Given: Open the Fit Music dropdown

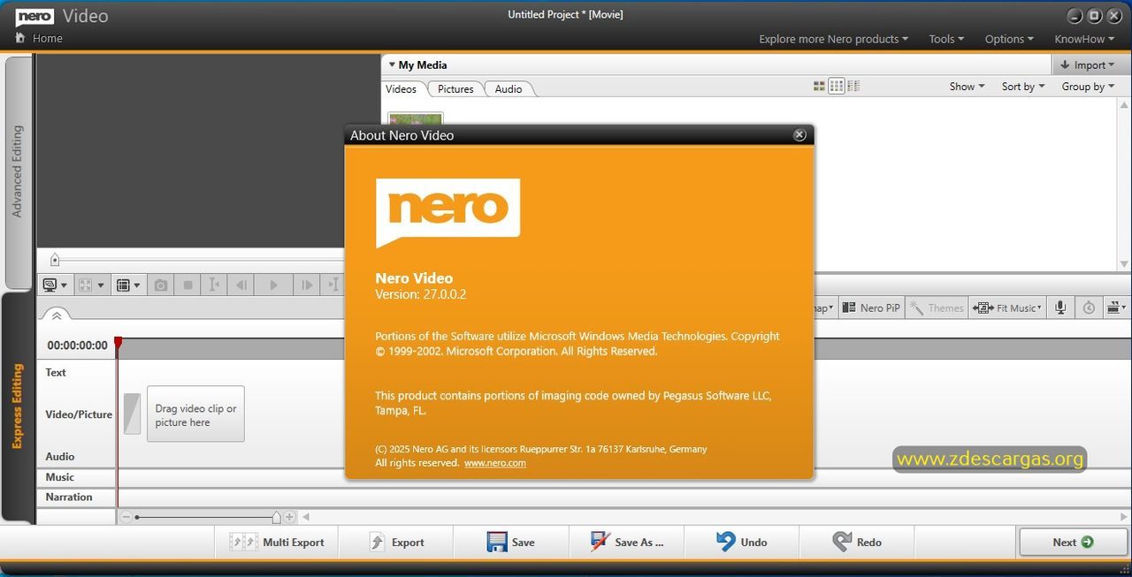Looking at the screenshot, I should (x=1007, y=307).
